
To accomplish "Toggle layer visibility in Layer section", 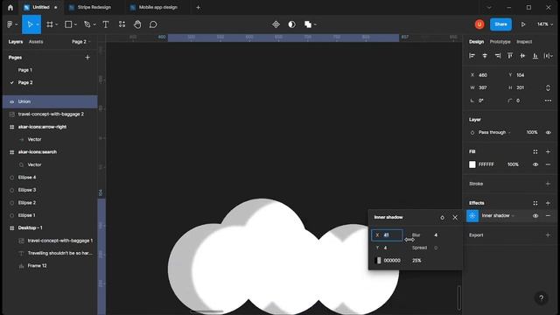I will point(548,132).
